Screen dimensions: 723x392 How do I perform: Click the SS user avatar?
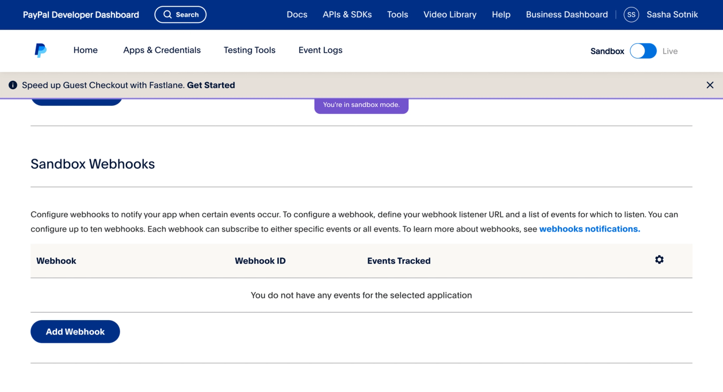pos(631,15)
